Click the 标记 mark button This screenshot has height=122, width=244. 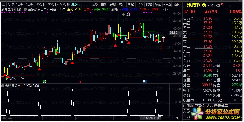[158, 4]
